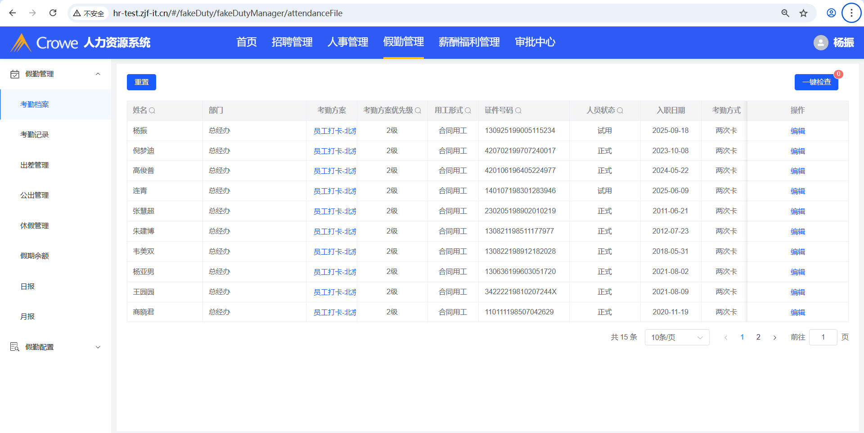Image resolution: width=864 pixels, height=433 pixels.
Task: Reload the page with browser refresh icon
Action: click(x=53, y=13)
